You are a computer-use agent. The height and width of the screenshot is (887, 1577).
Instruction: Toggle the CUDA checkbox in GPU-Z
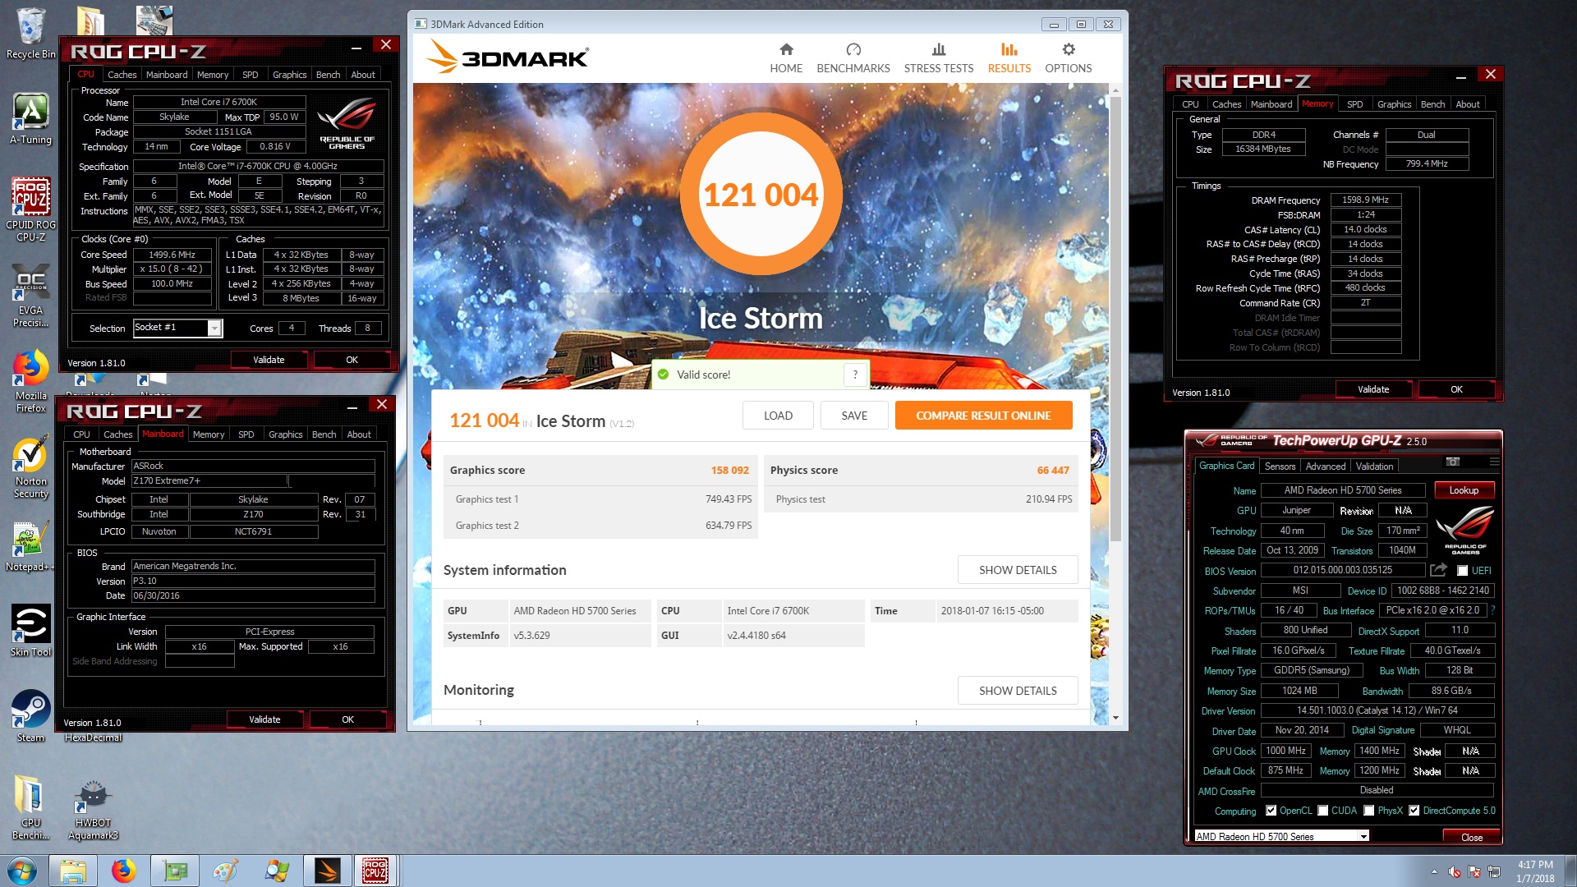(1322, 811)
